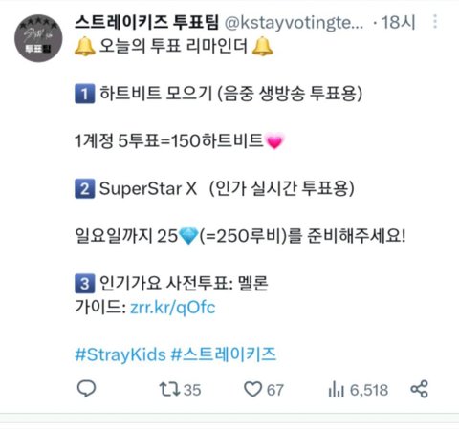Click the 오늘의 투표 리마인더 headline text
Screen dimensions: 459x429
(173, 46)
